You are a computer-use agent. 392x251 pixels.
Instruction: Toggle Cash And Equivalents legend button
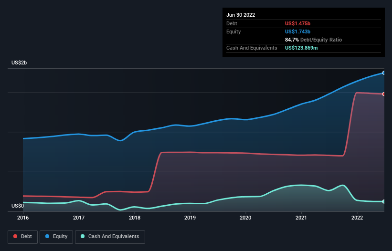[x=110, y=237]
